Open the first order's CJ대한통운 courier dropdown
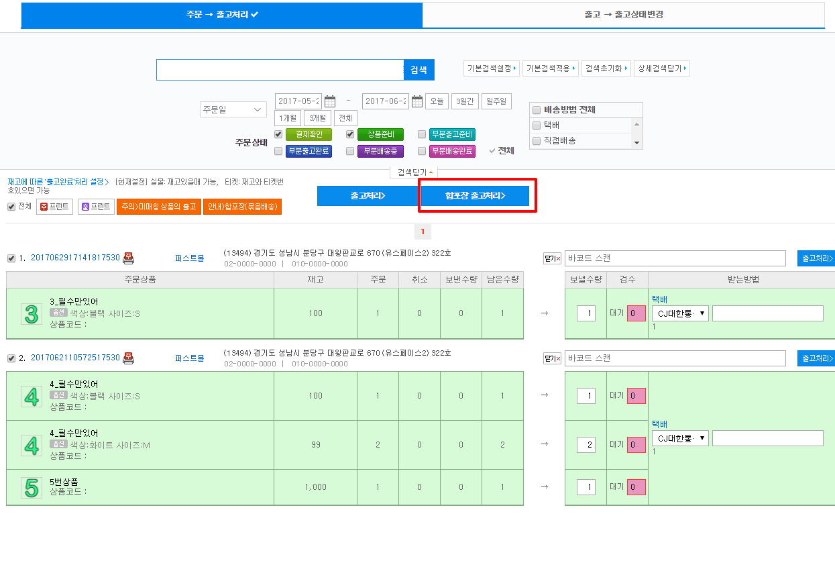 tap(679, 313)
